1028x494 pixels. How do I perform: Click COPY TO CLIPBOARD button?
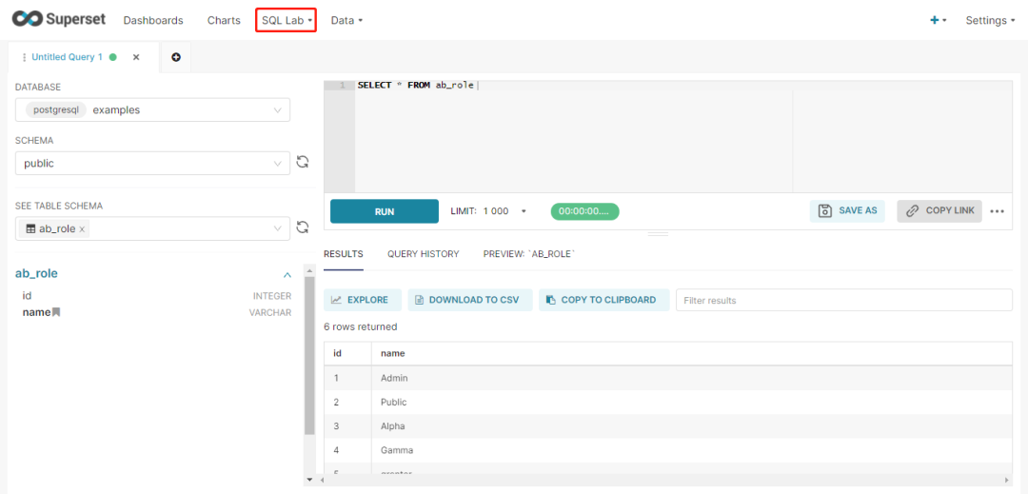pyautogui.click(x=604, y=300)
